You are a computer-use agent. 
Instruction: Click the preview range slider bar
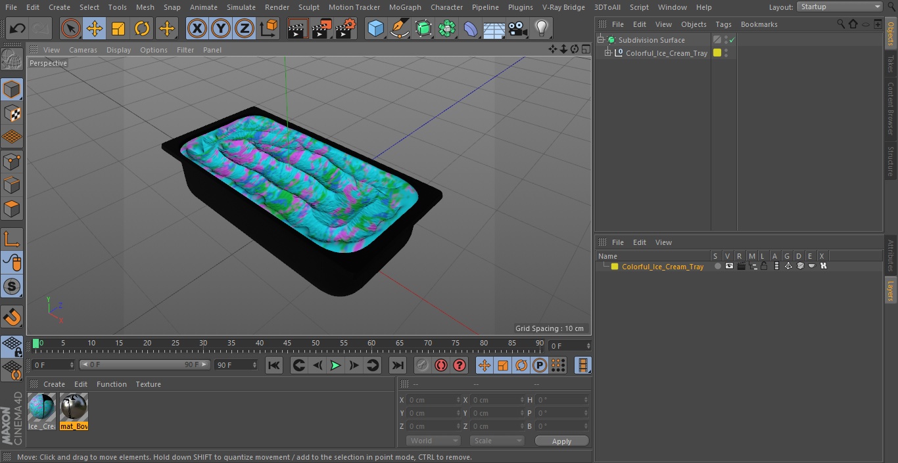click(145, 364)
